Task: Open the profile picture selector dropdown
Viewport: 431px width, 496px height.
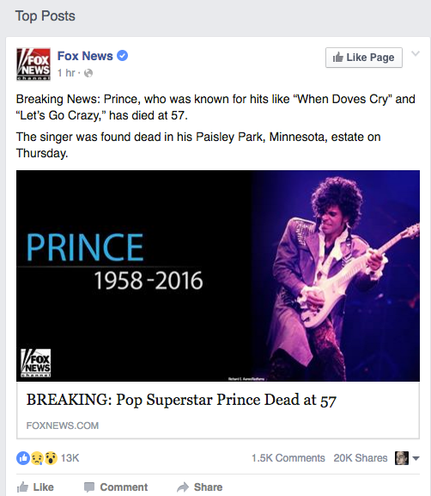Action: click(416, 458)
